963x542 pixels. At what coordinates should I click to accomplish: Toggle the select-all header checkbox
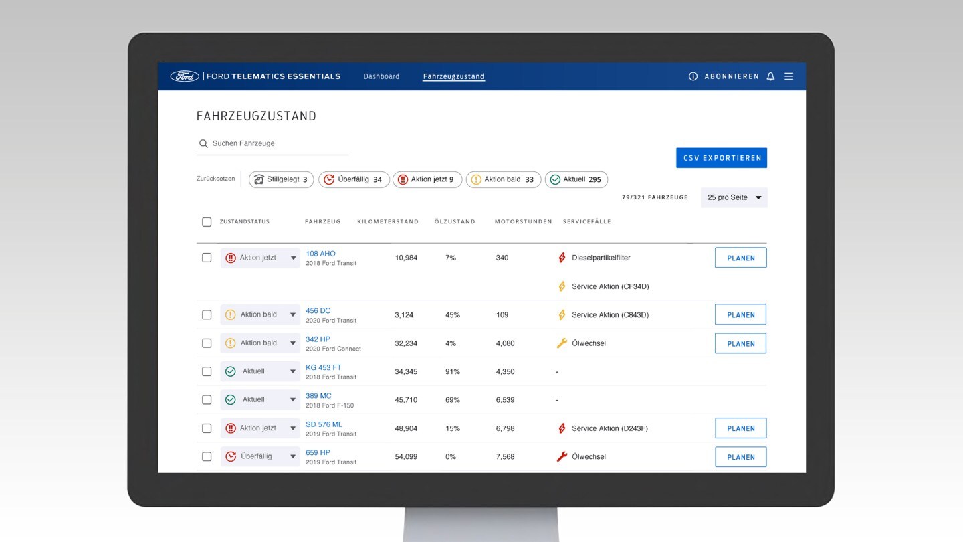point(207,222)
